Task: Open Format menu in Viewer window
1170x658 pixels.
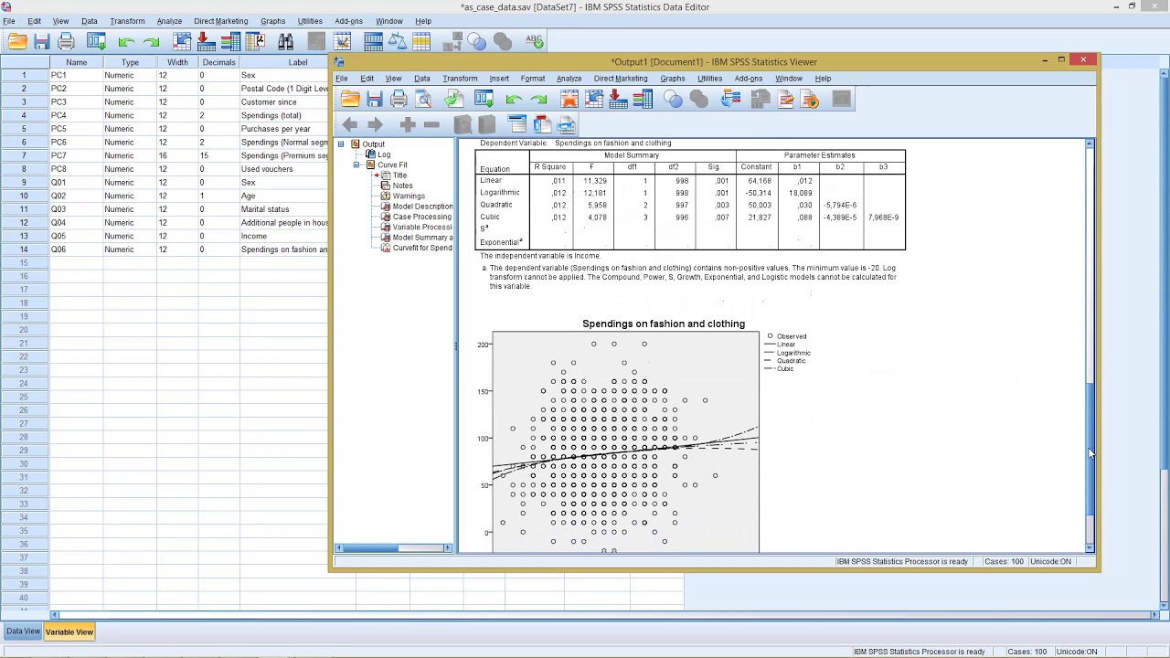Action: click(x=533, y=79)
